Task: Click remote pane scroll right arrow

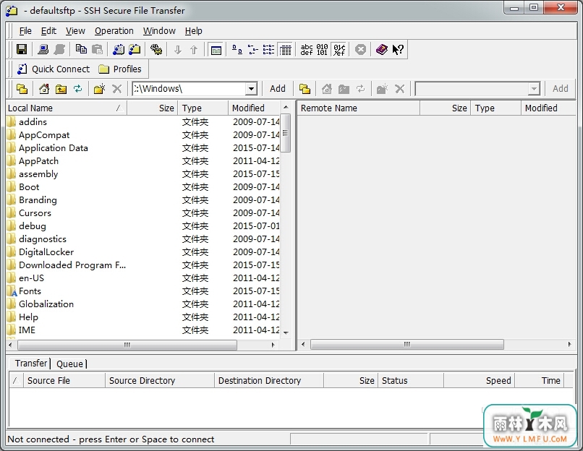Action: tap(569, 344)
